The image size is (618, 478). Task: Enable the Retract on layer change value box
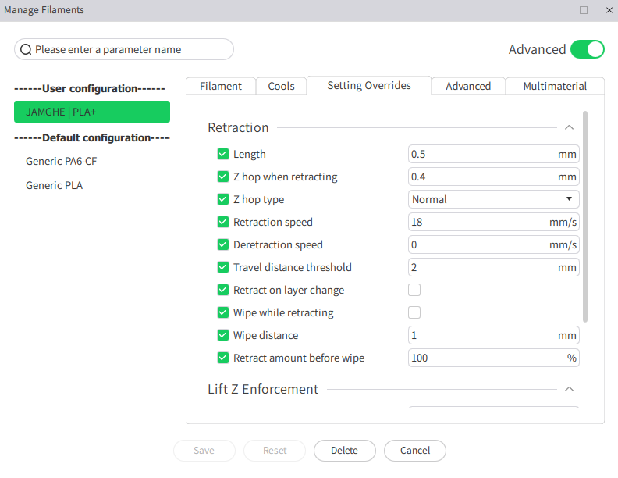(414, 290)
